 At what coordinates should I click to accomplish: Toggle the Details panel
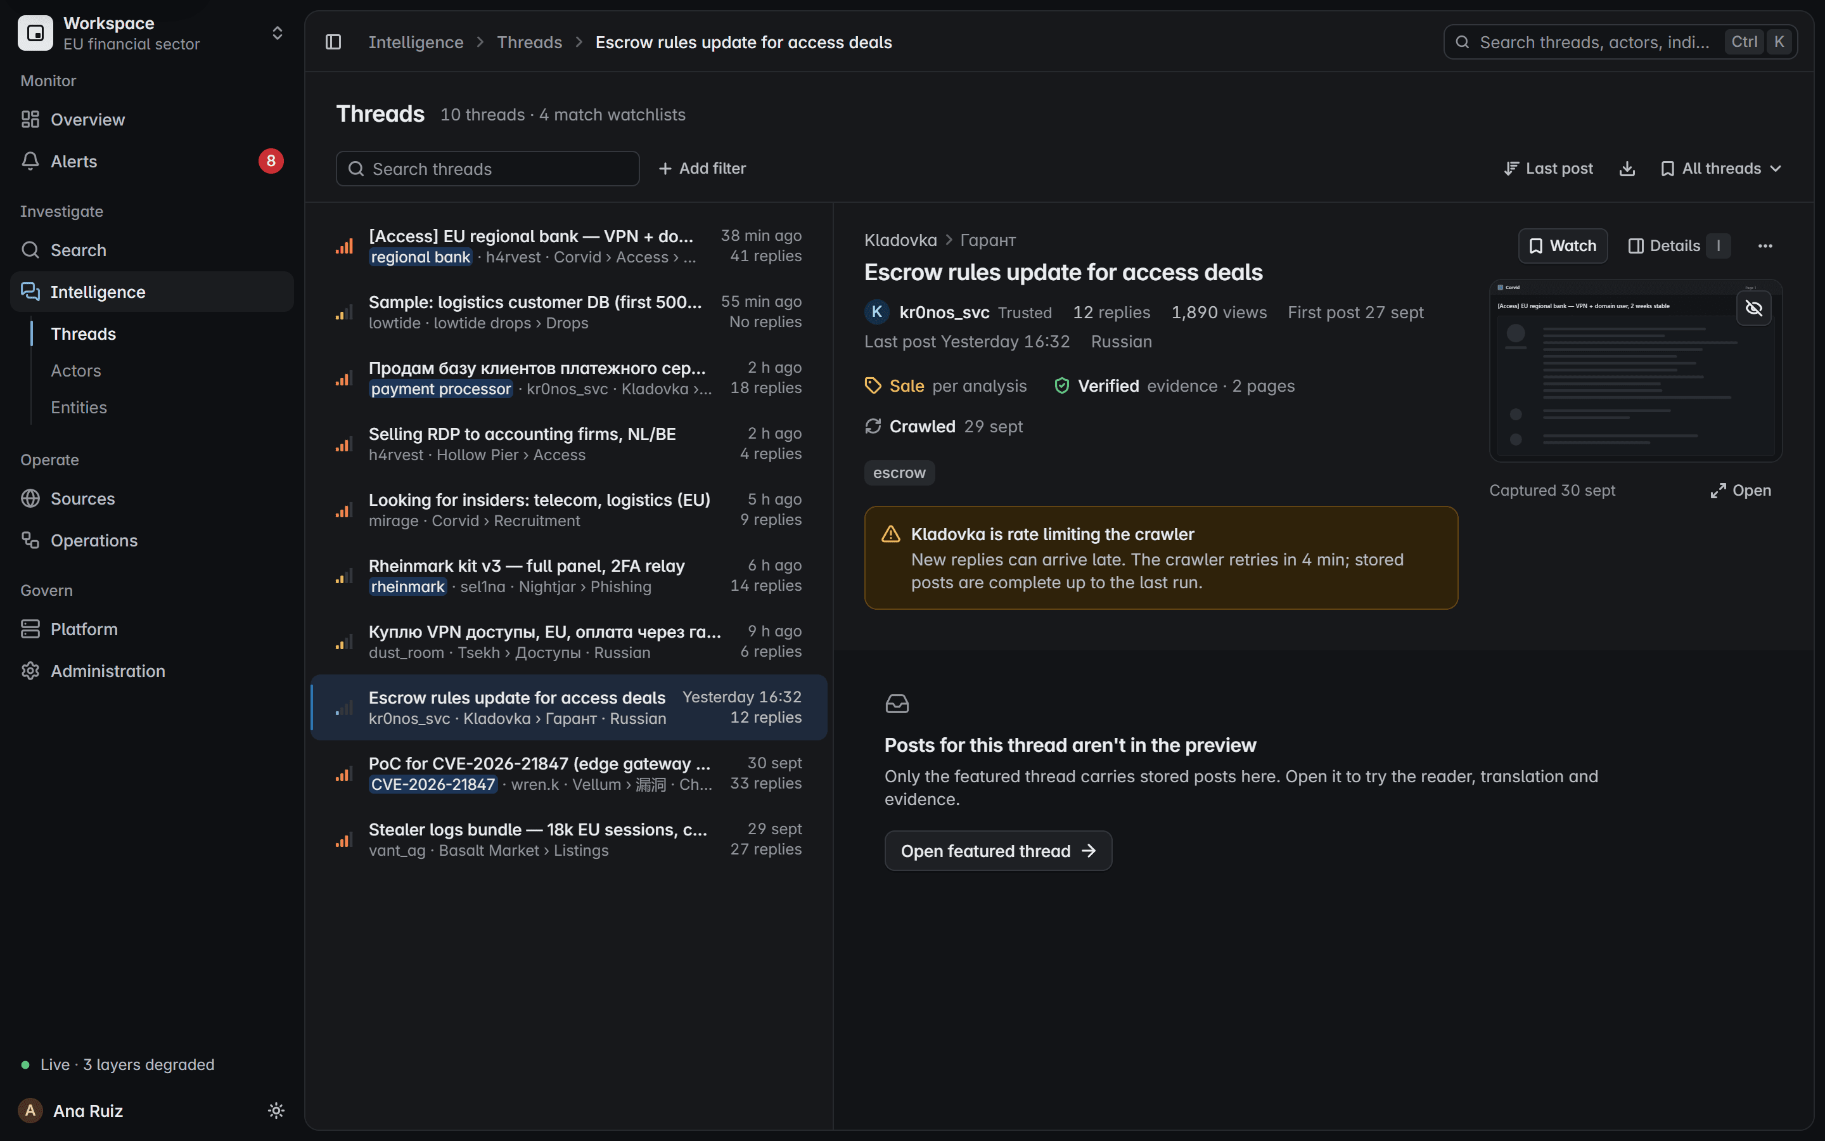tap(1679, 246)
